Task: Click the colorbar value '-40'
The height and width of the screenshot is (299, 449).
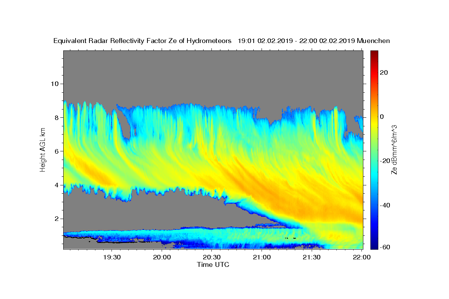Action: pyautogui.click(x=385, y=205)
